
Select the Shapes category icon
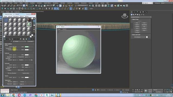[x=134, y=15]
